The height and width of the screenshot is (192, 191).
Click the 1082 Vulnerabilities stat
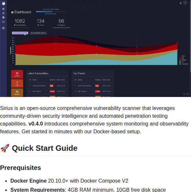click(x=20, y=23)
